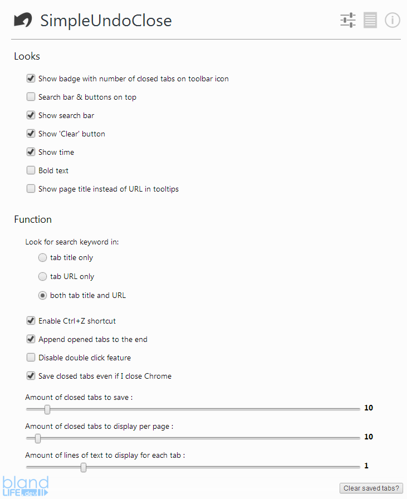The image size is (407, 499).
Task: Enable Bold text option
Action: (x=31, y=170)
